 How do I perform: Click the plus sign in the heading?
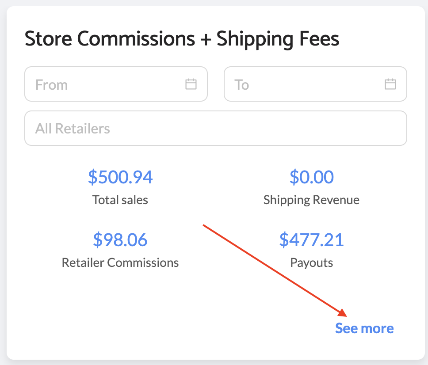point(206,40)
